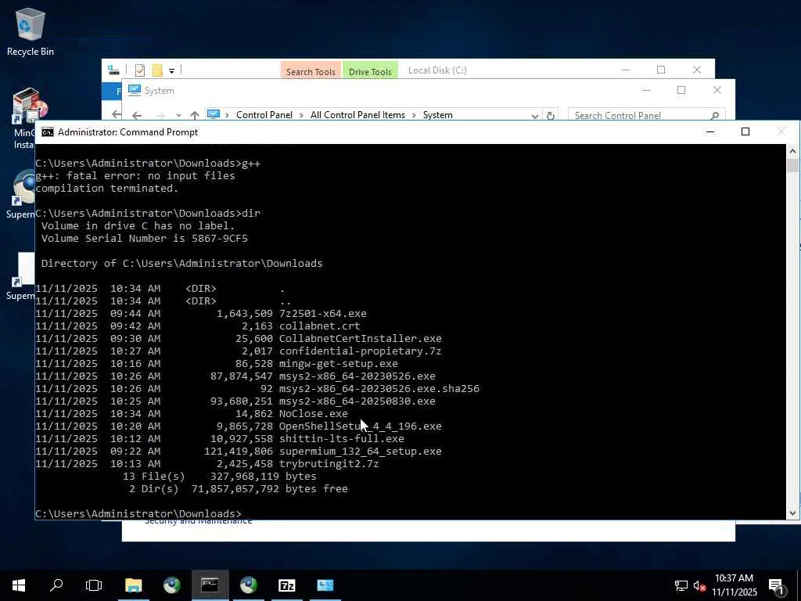Open File Explorer from the taskbar

tap(133, 585)
